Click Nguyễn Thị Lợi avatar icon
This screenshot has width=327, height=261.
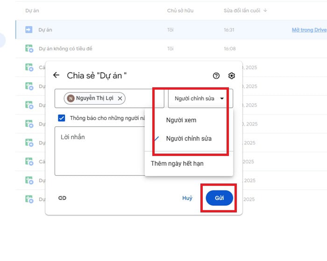tap(71, 99)
